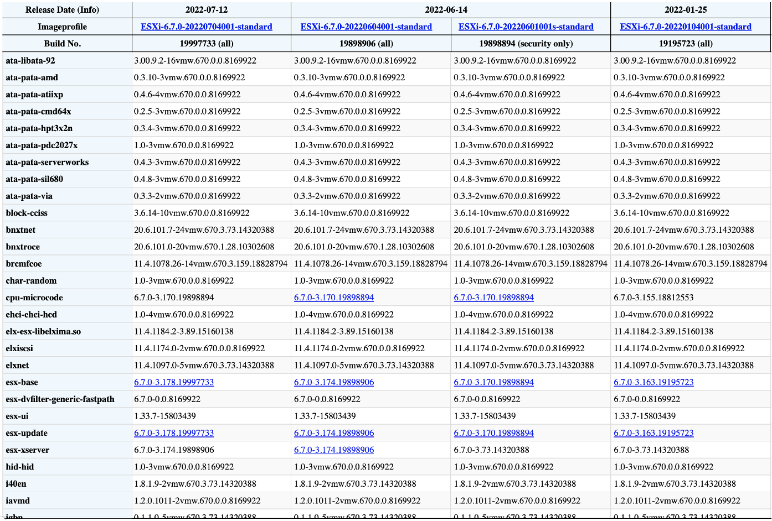Open esx-update link 6.7.0-3.174.19898906
Viewport: 772px width, 521px height.
(x=334, y=433)
